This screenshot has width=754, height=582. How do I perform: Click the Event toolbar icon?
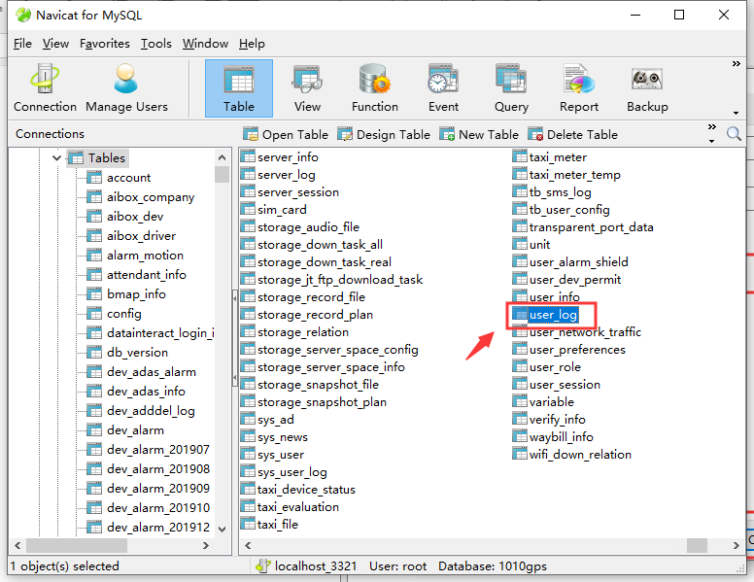443,88
